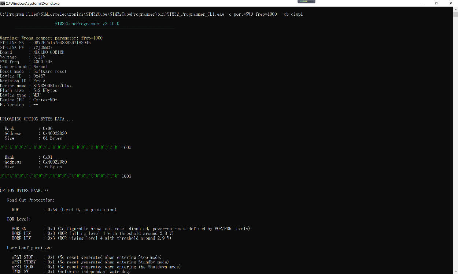
Task: Click the first green 100% progress bar
Action: (60, 147)
